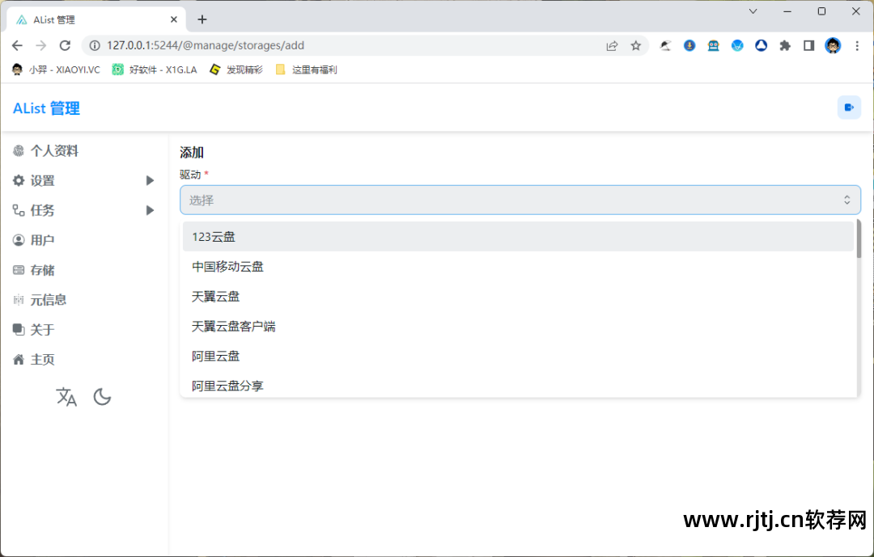The image size is (874, 557).
Task: Open the 元信息 (meta) sidebar icon
Action: [x=19, y=300]
